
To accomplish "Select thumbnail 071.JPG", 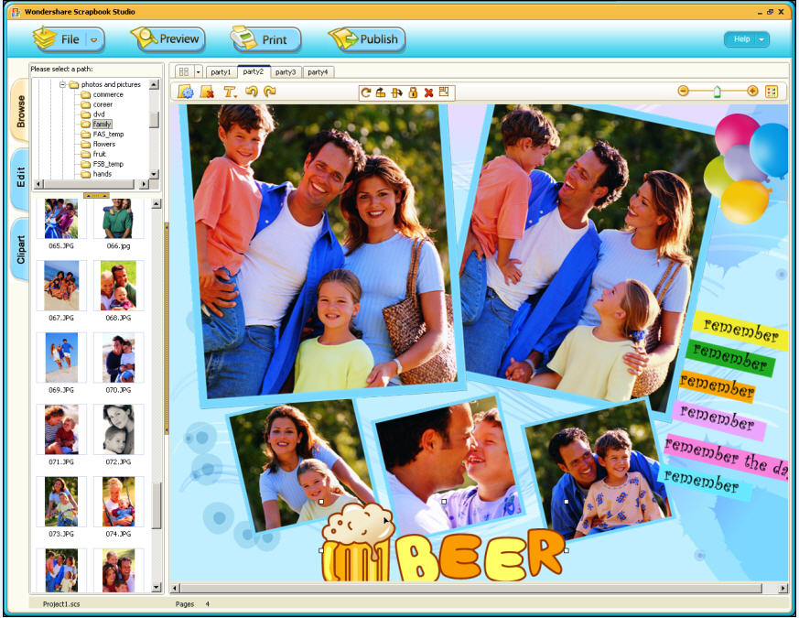I will pyautogui.click(x=61, y=429).
